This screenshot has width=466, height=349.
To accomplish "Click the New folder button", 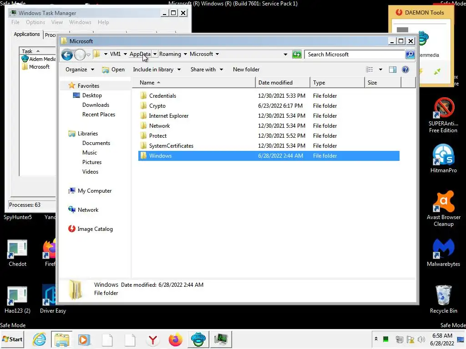I will pyautogui.click(x=246, y=70).
